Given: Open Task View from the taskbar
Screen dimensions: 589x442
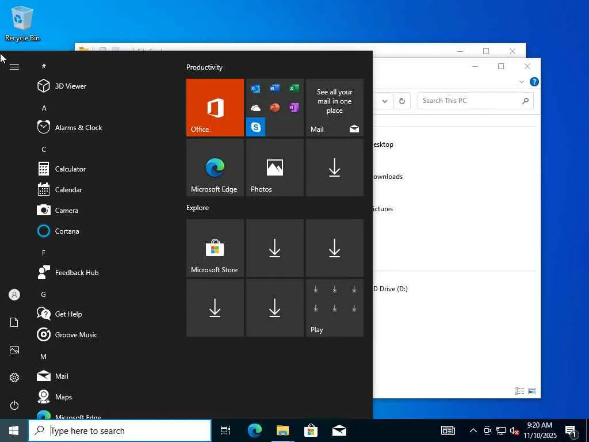Looking at the screenshot, I should coord(225,430).
